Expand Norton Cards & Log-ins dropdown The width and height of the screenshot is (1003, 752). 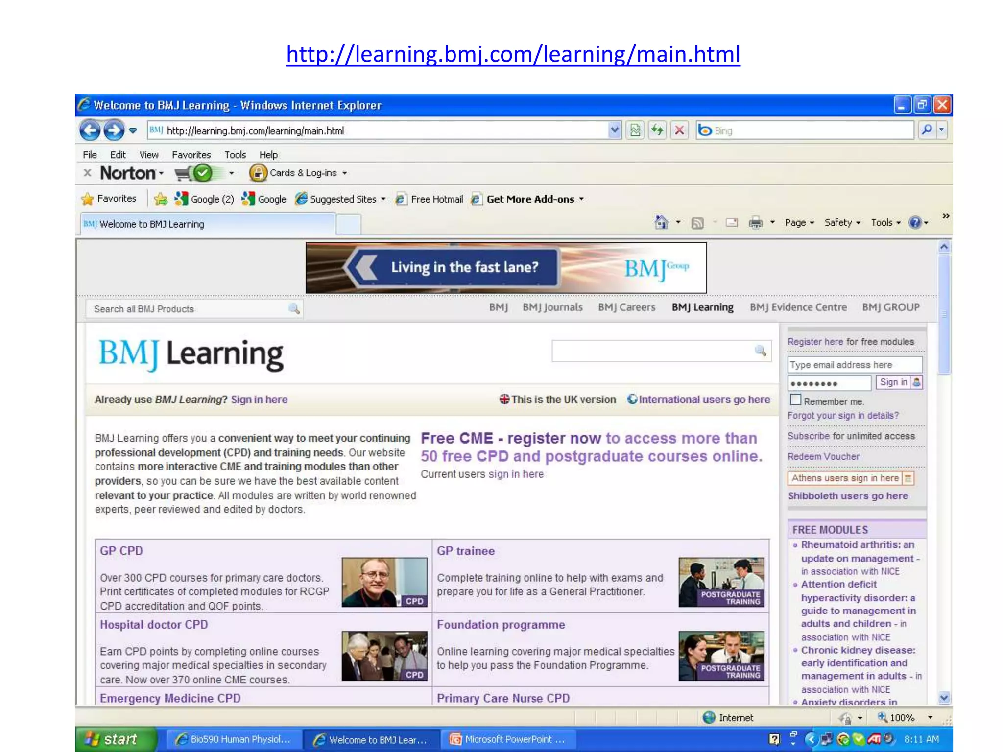pos(345,173)
